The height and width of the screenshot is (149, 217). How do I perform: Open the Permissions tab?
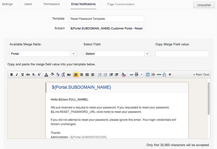pyautogui.click(x=51, y=4)
